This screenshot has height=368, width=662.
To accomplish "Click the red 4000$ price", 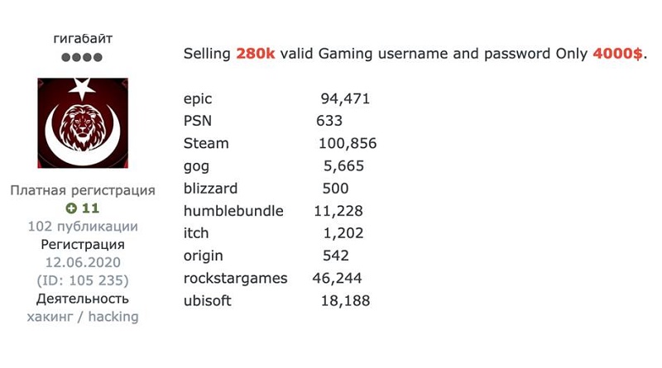I will 617,54.
